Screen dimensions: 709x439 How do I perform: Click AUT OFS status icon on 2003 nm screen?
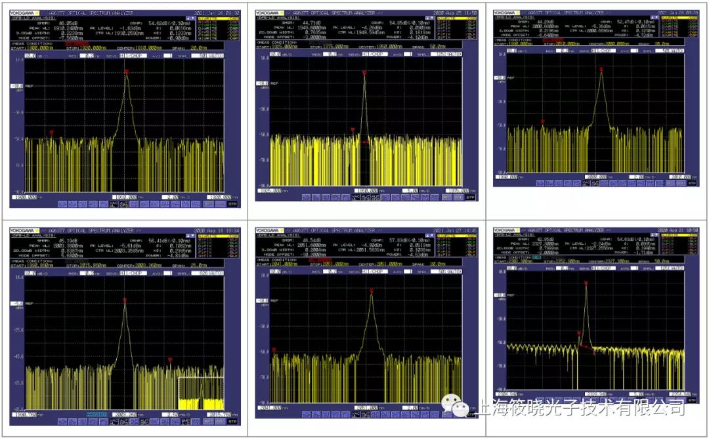pos(124,422)
